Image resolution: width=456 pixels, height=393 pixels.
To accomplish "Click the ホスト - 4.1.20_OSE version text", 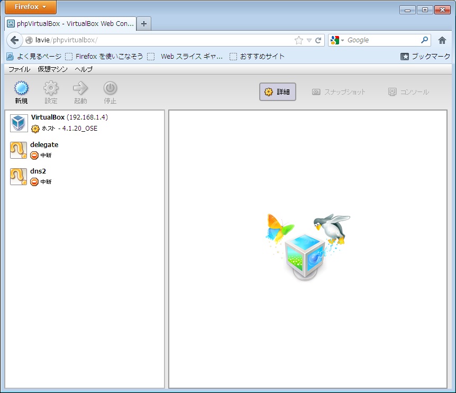I will pos(69,129).
